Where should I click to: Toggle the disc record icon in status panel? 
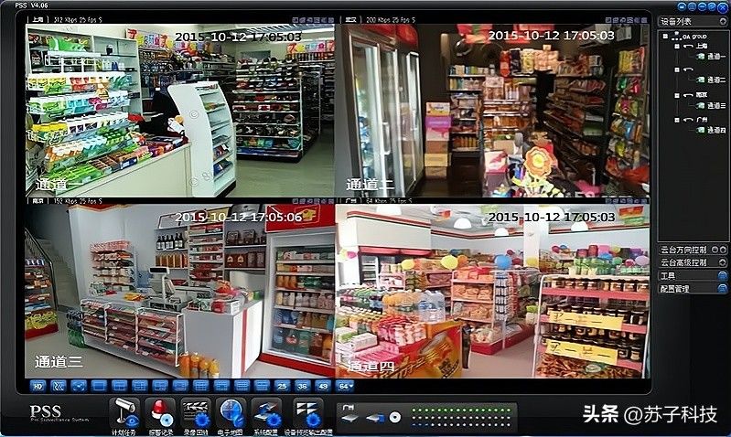395,417
